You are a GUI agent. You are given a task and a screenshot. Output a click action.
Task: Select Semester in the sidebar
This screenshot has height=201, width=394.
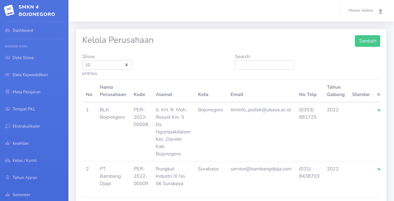pyautogui.click(x=21, y=195)
